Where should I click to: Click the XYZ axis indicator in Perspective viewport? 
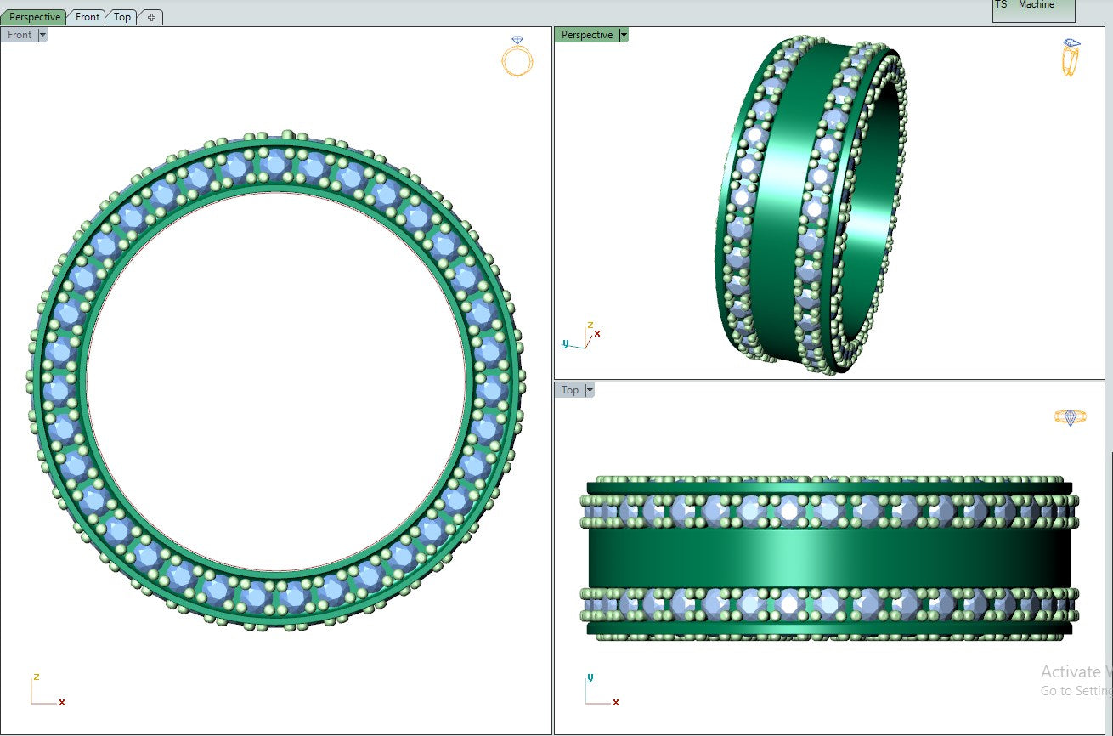click(x=582, y=337)
